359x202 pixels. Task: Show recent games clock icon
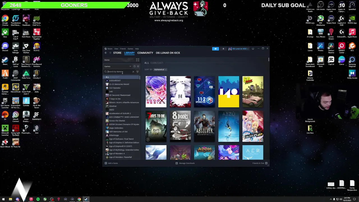(x=134, y=66)
